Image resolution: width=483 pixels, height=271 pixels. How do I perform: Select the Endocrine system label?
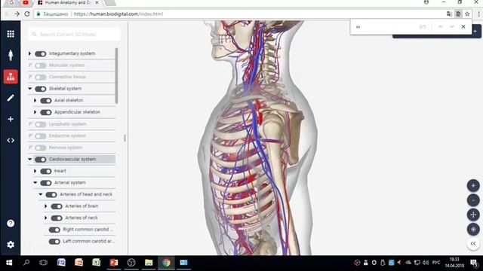(67, 135)
